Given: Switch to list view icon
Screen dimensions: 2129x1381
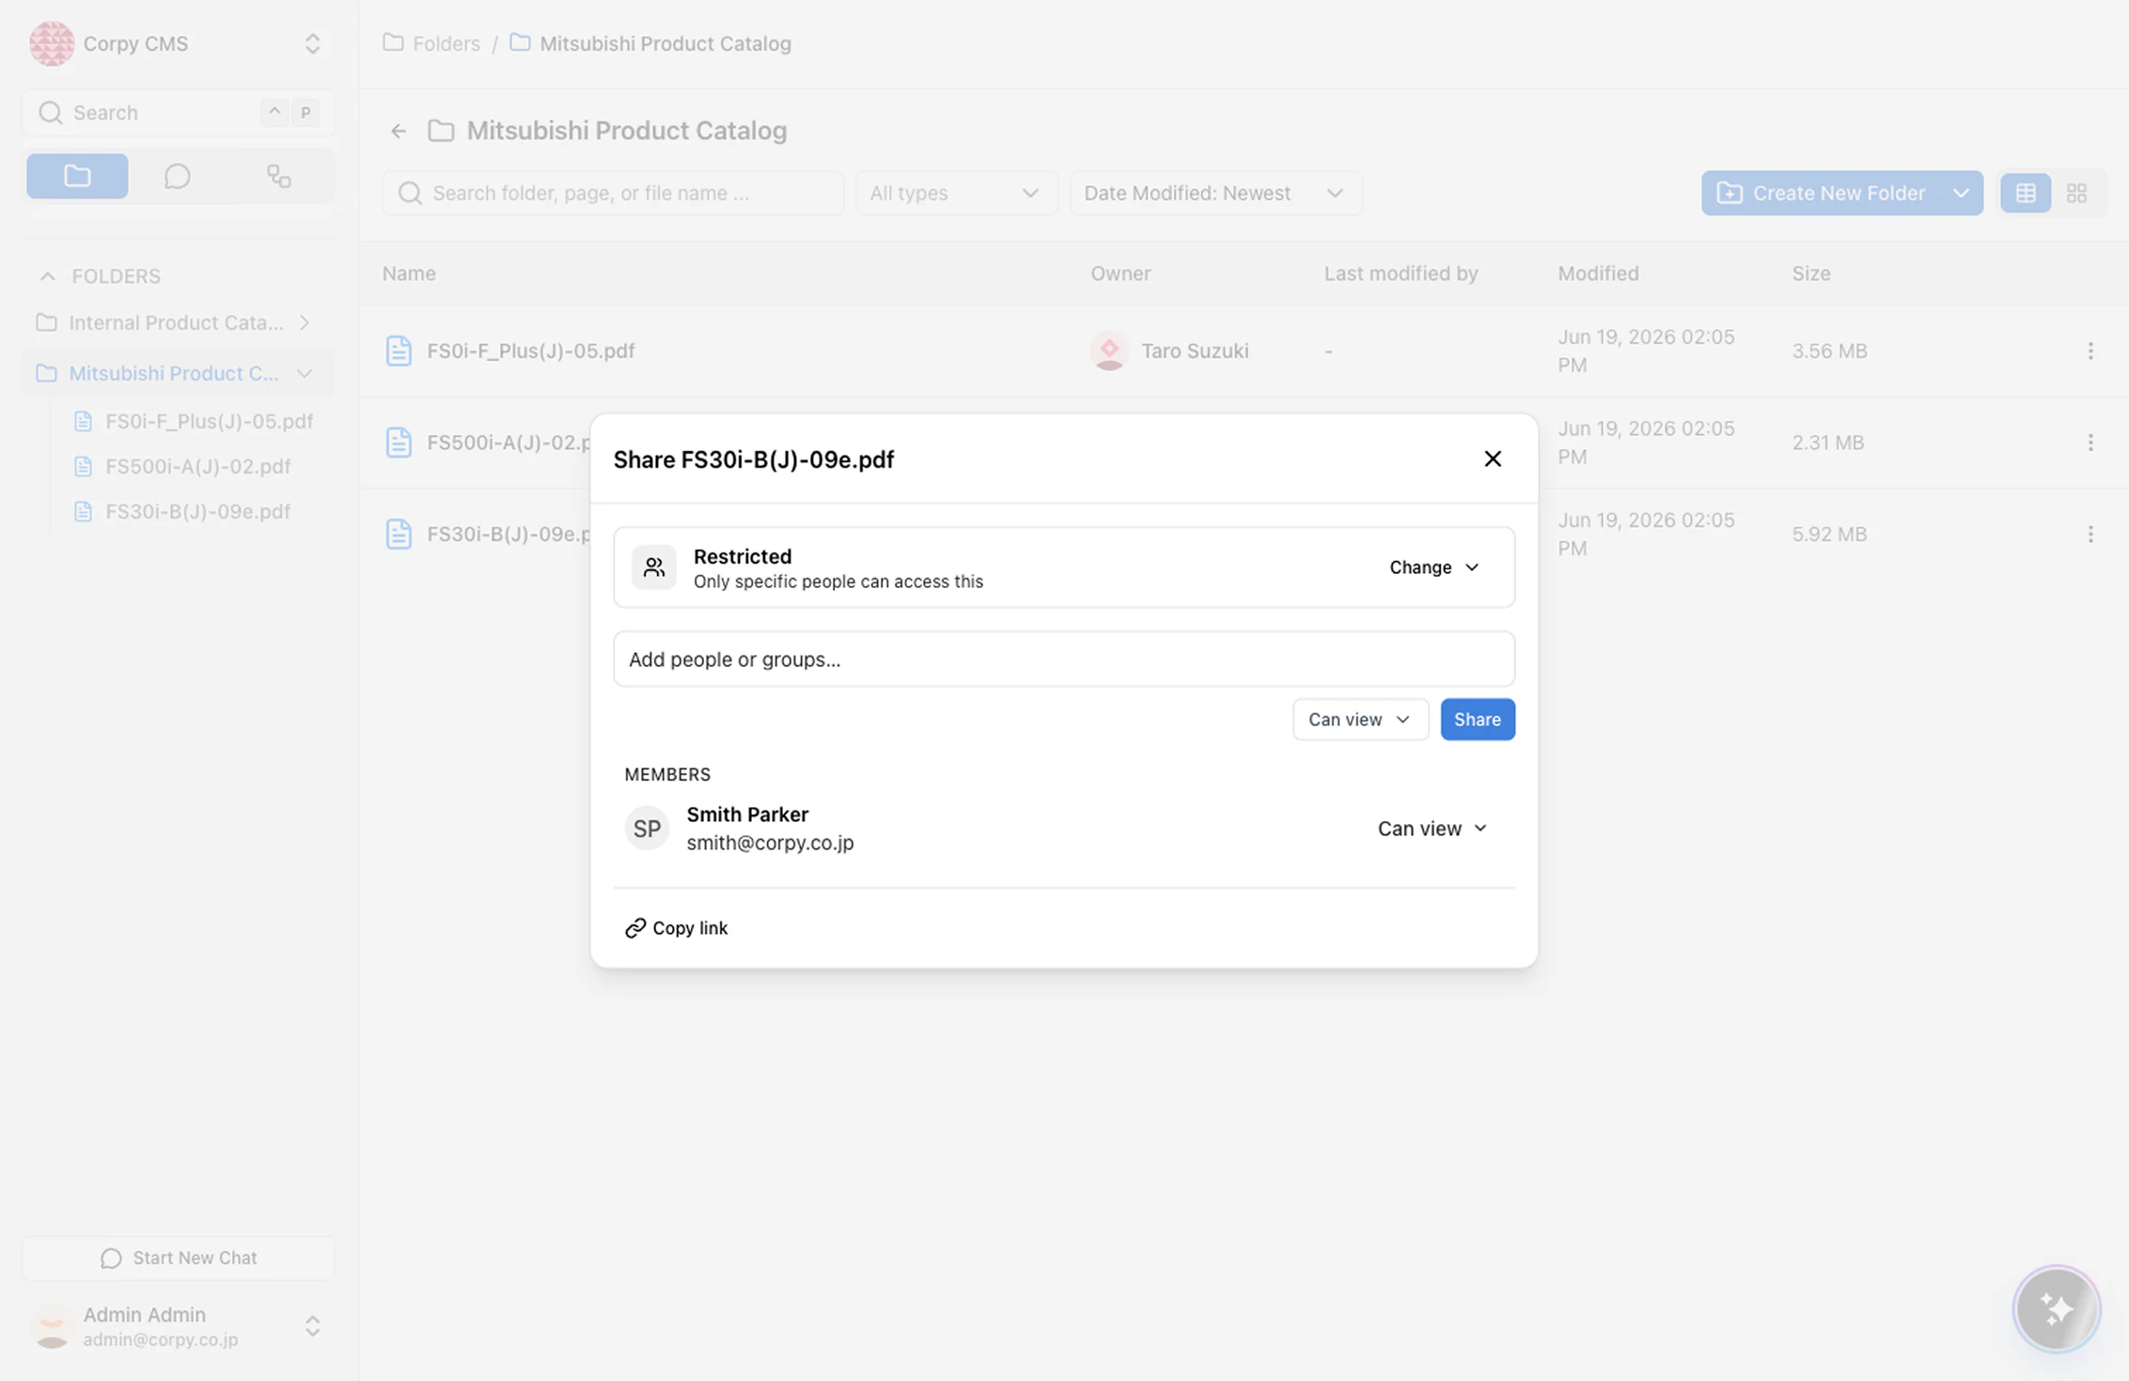Looking at the screenshot, I should click(x=2026, y=193).
